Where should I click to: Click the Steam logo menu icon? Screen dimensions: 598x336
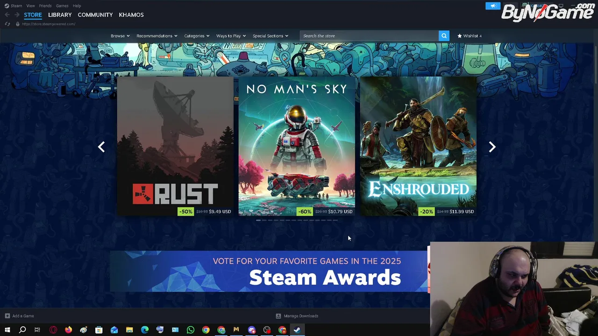pyautogui.click(x=7, y=6)
